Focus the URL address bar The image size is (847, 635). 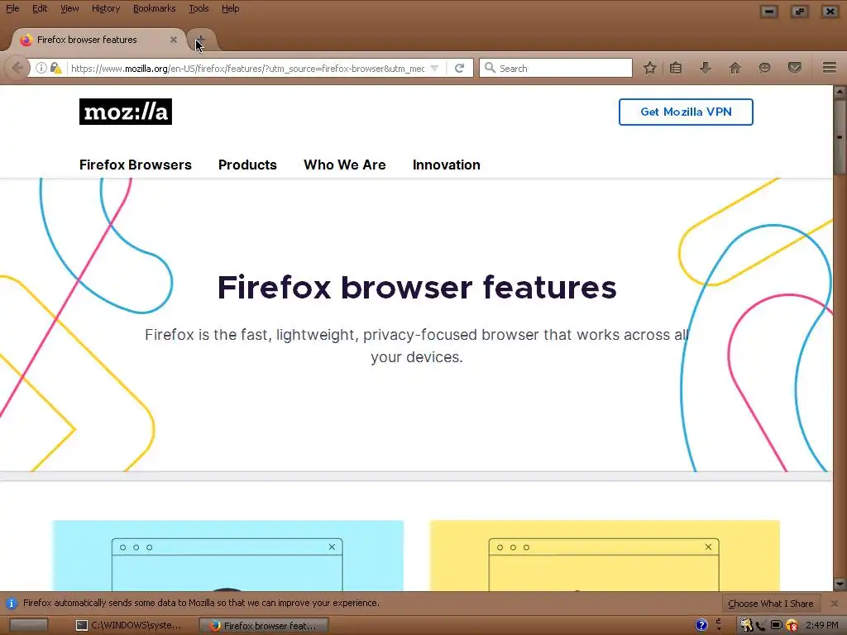click(x=247, y=68)
